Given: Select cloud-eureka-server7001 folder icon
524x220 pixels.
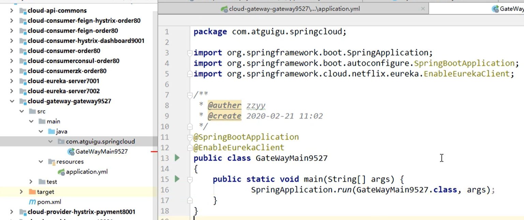Looking at the screenshot, I should tap(23, 81).
